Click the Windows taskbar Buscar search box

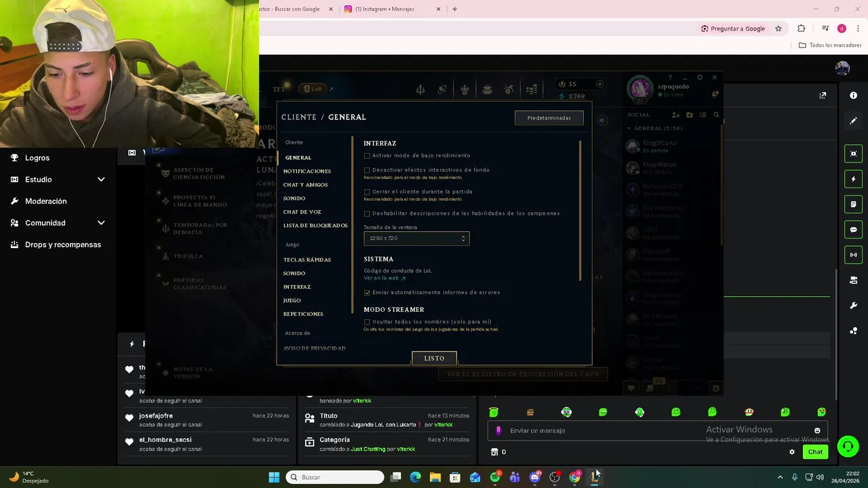(x=335, y=477)
